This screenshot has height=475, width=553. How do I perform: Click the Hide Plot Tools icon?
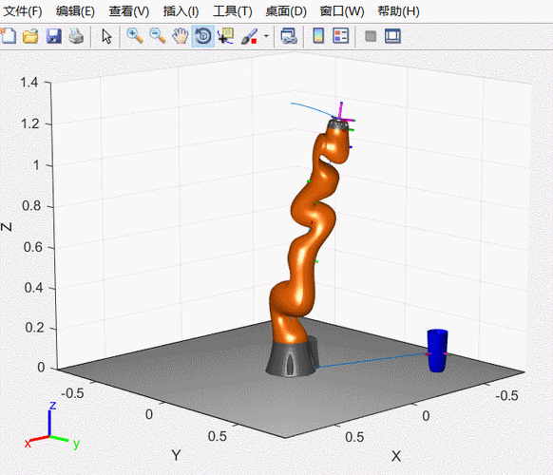pyautogui.click(x=371, y=36)
